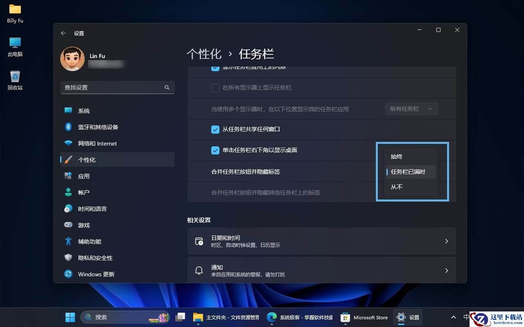Open the 所有任务栏 dropdown
This screenshot has width=524, height=327.
pos(411,109)
